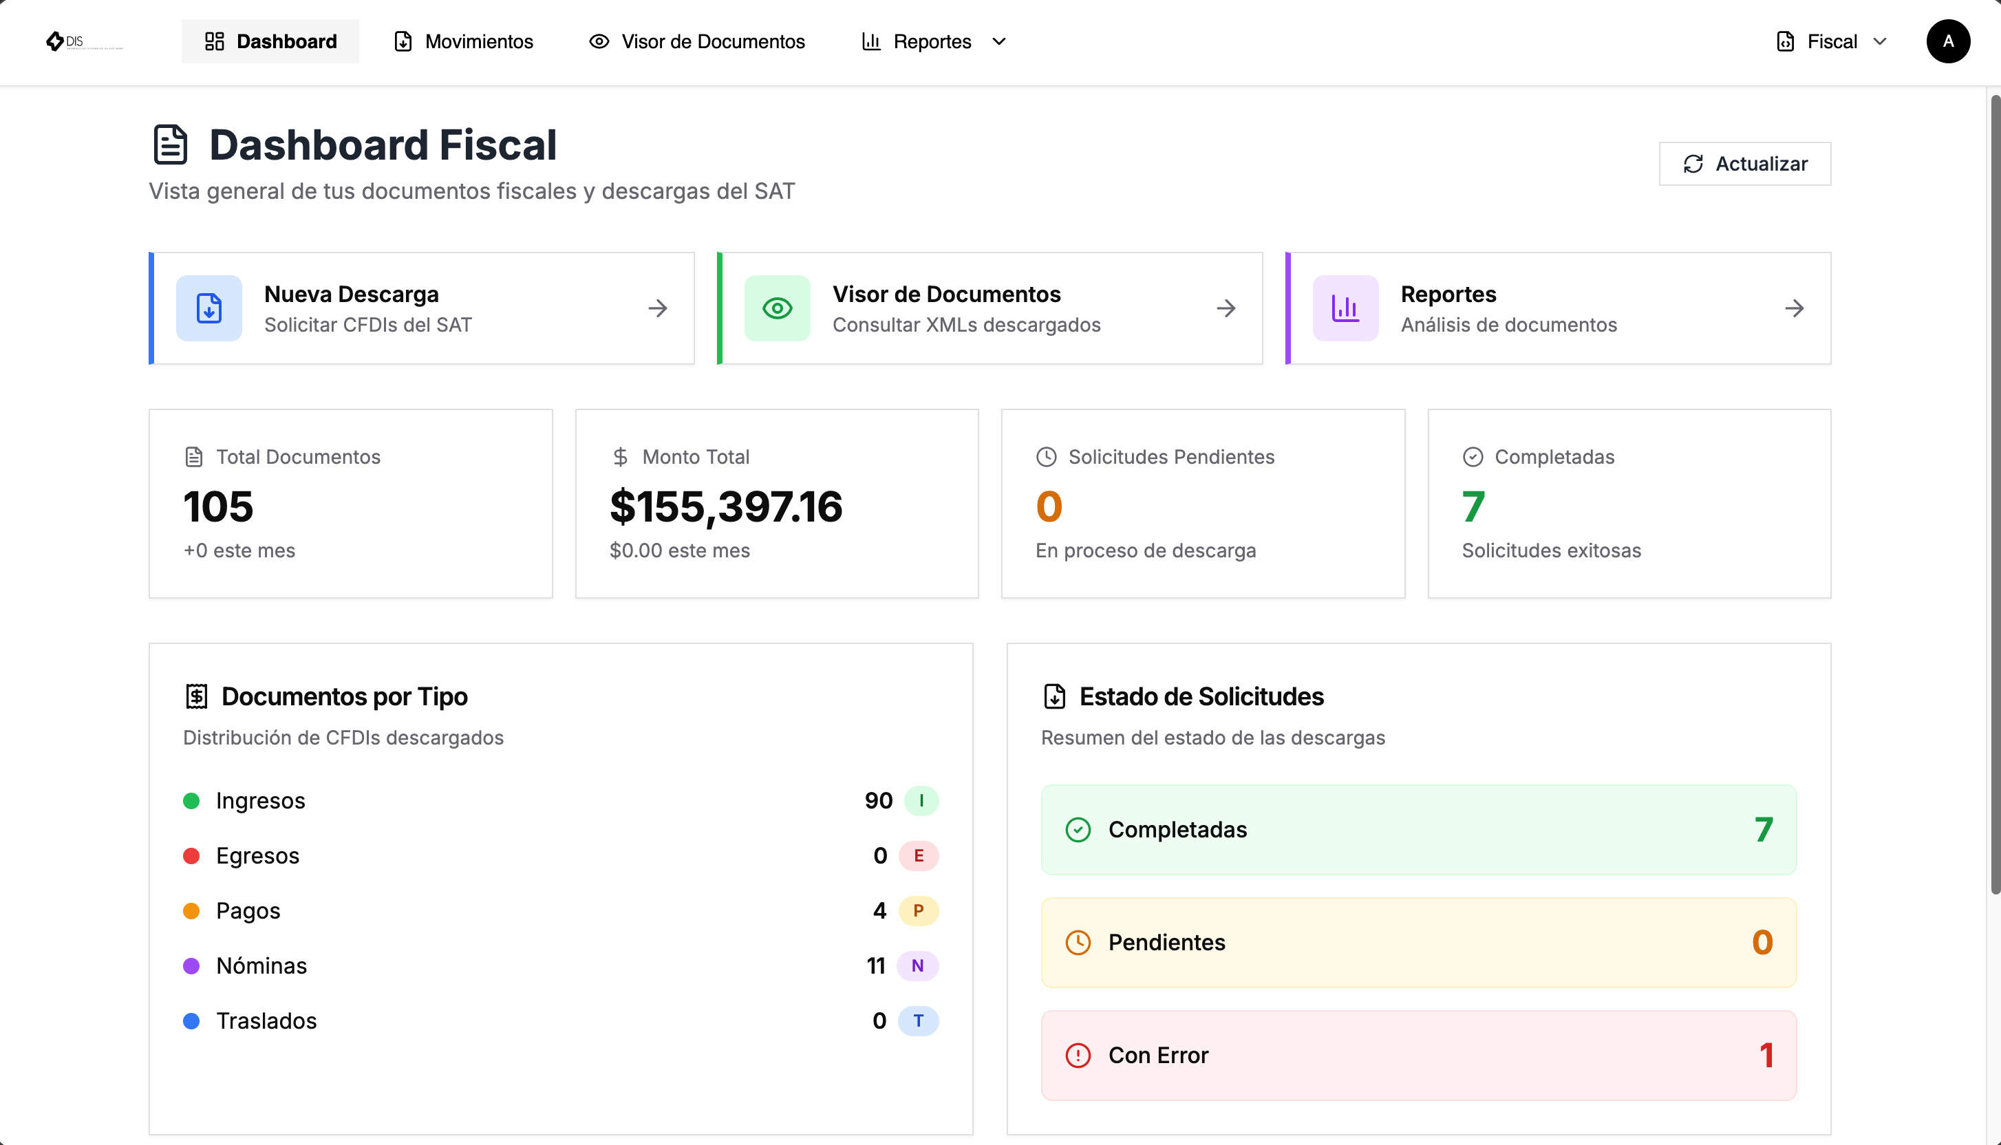Screen dimensions: 2001x1145
Task: Open the Reportes dropdown menu
Action: point(932,42)
